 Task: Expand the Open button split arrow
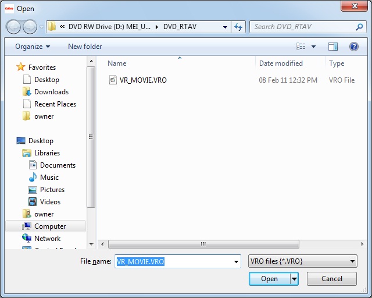(x=294, y=279)
